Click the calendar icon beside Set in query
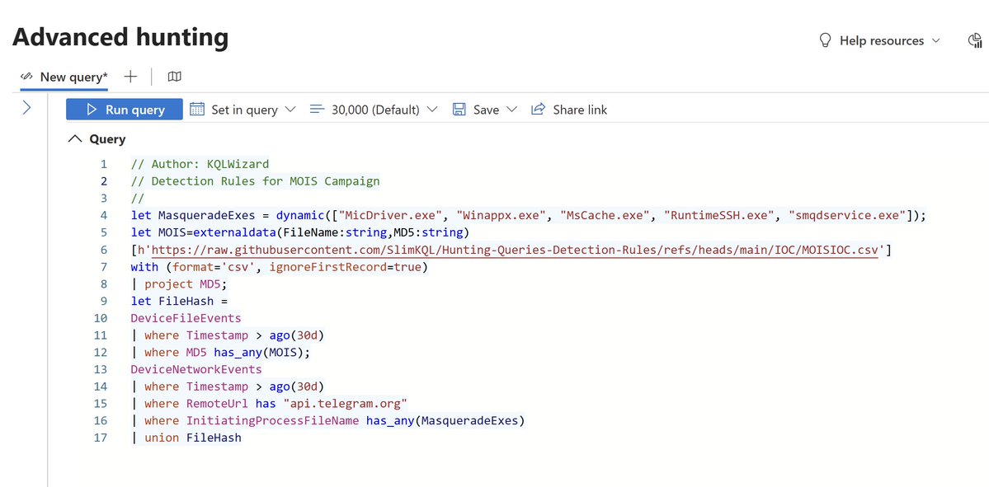The image size is (989, 487). (x=197, y=109)
